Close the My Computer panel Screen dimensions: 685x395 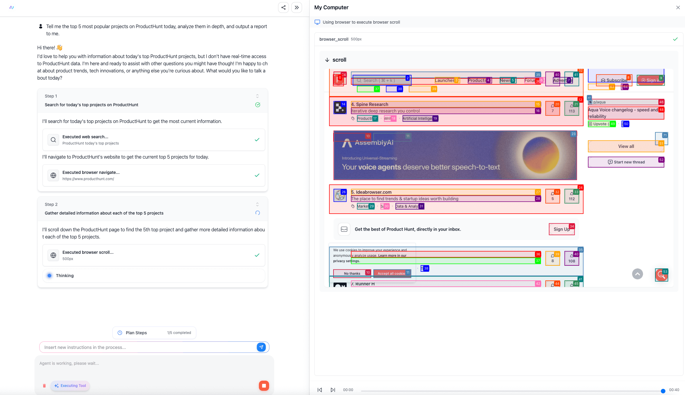click(678, 7)
